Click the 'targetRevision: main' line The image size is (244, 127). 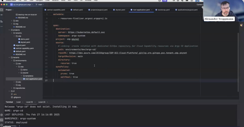click(70, 56)
